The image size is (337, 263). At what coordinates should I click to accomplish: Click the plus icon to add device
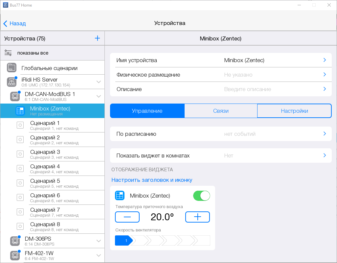(97, 38)
